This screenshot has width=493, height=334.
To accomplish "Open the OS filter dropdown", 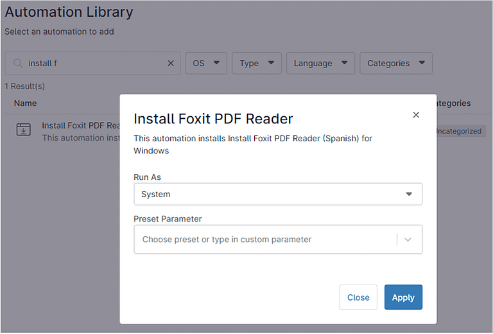I will point(206,64).
